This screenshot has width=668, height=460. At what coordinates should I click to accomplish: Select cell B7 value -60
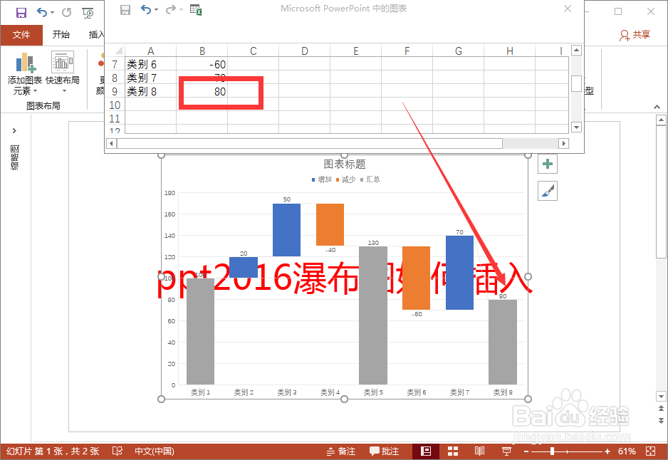(x=202, y=64)
